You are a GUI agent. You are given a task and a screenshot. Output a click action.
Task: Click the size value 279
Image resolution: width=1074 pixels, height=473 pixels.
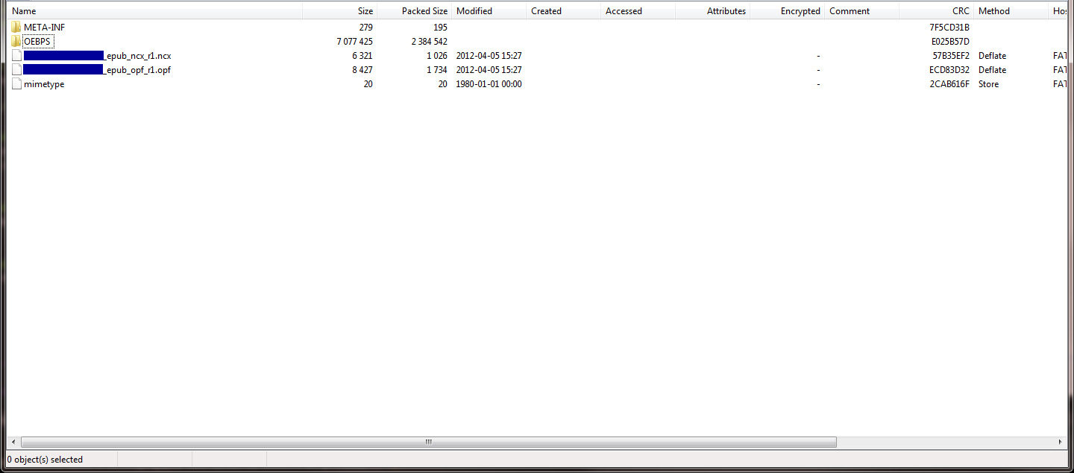pyautogui.click(x=365, y=28)
